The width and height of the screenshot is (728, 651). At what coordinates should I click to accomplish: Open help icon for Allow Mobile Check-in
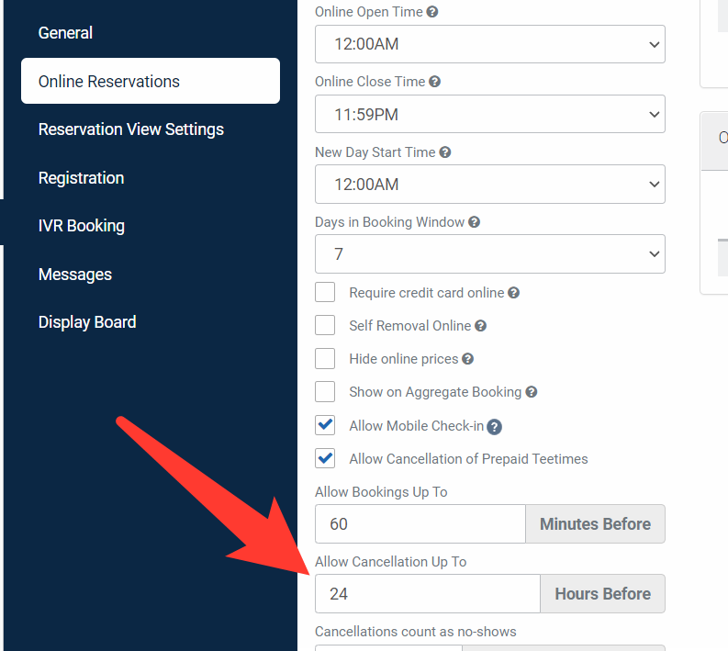pos(495,427)
